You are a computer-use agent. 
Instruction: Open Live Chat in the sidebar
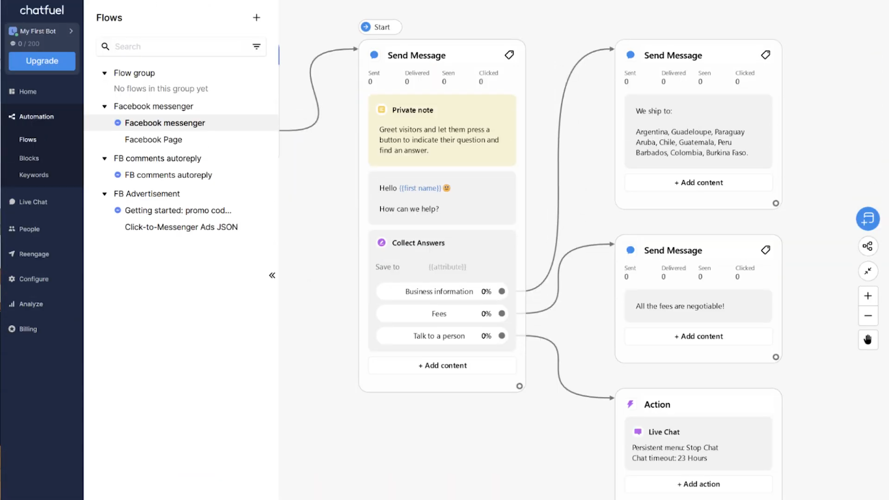(x=33, y=202)
